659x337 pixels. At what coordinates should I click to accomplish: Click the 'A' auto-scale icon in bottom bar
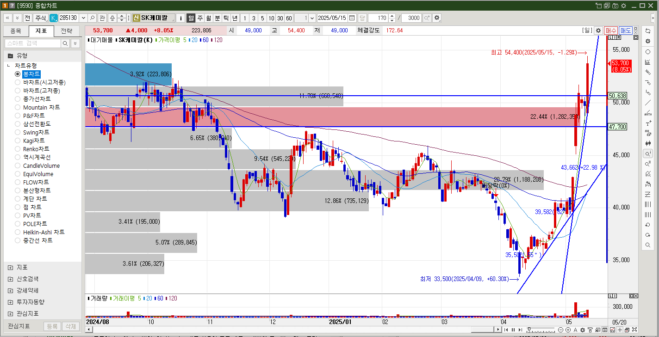click(575, 330)
